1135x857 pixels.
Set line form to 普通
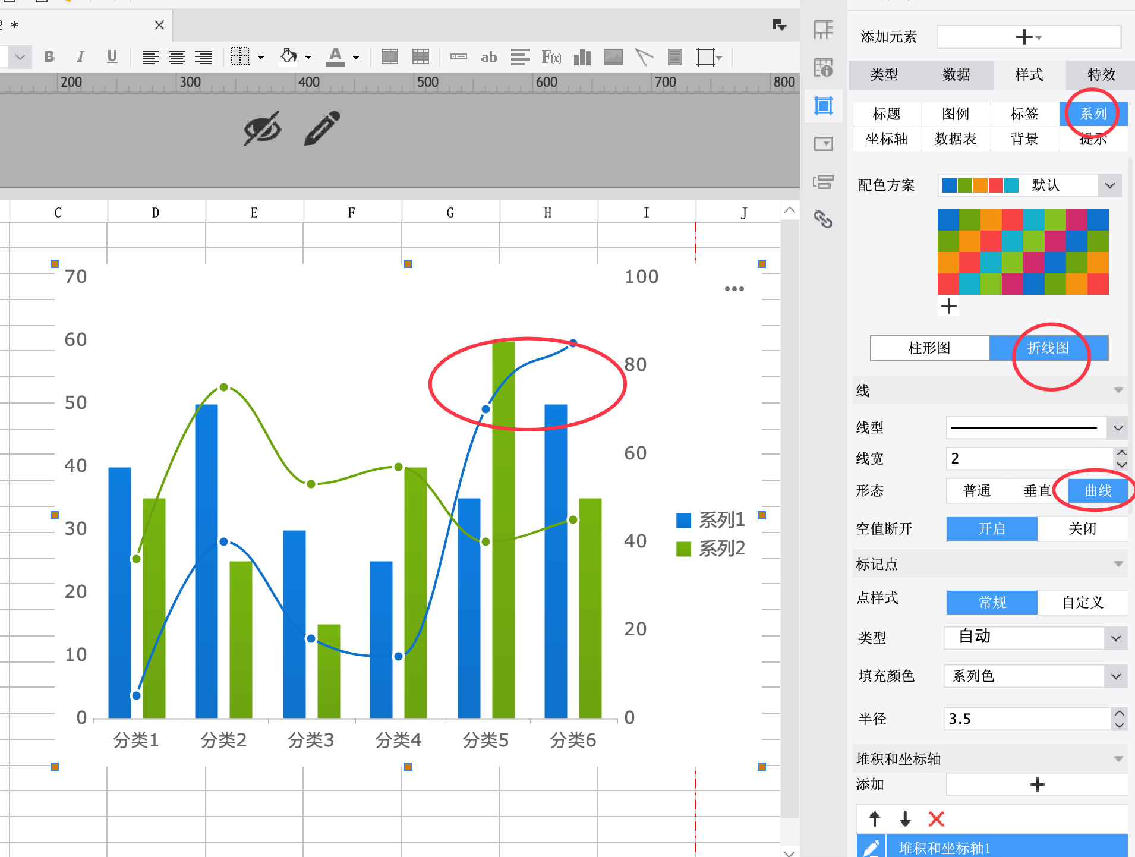click(x=977, y=491)
